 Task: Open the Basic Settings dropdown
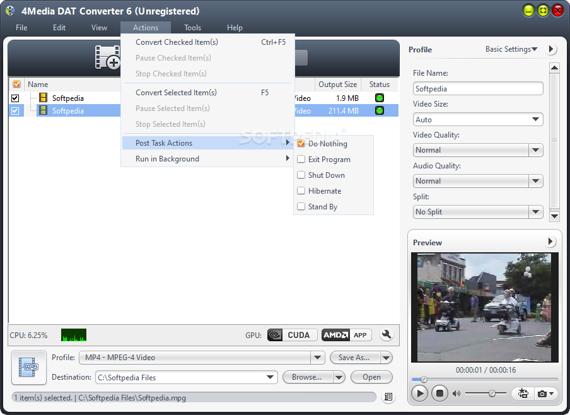click(x=511, y=49)
